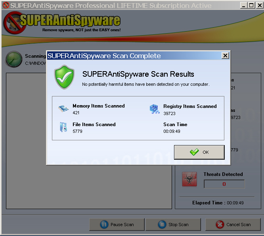Click the SUPERAntiSpyware logo mascot icon
Screen dimensions: 264x236
(x=14, y=23)
